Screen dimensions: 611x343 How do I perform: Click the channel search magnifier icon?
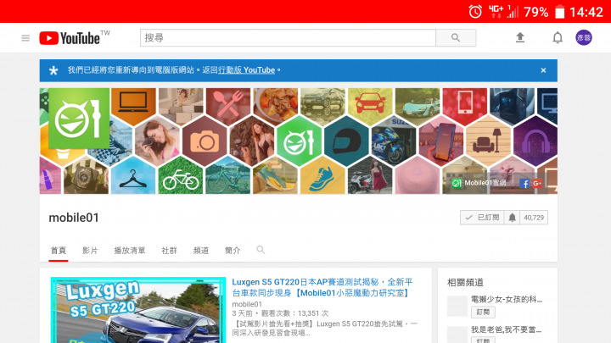pos(261,250)
